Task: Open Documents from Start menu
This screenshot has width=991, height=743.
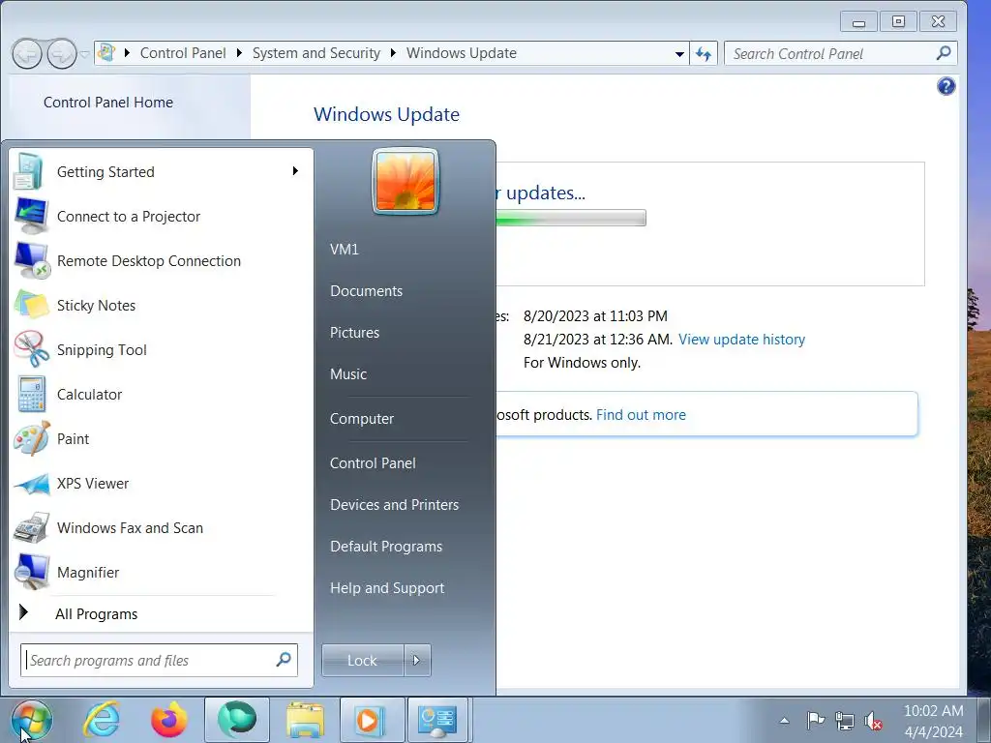Action: (366, 290)
